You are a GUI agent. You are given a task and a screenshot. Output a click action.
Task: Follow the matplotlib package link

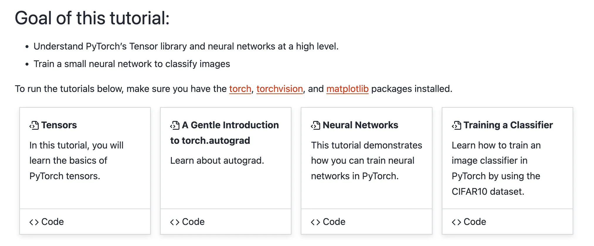tap(347, 89)
